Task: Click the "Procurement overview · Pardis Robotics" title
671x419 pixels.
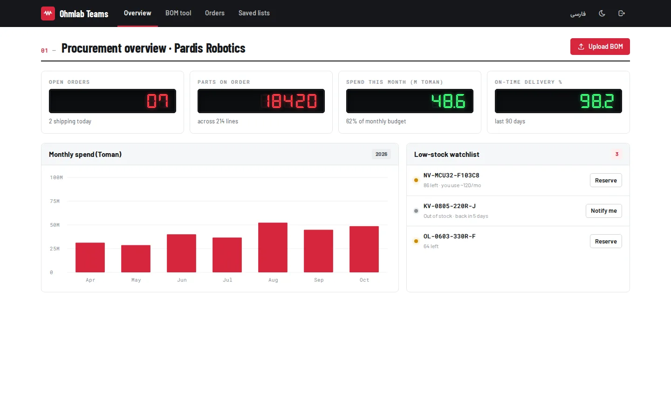Action: click(x=153, y=48)
